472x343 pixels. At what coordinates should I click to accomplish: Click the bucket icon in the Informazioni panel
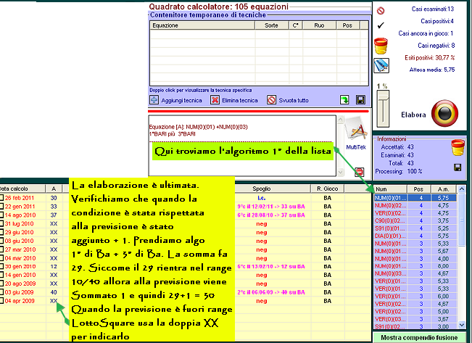[x=457, y=147]
